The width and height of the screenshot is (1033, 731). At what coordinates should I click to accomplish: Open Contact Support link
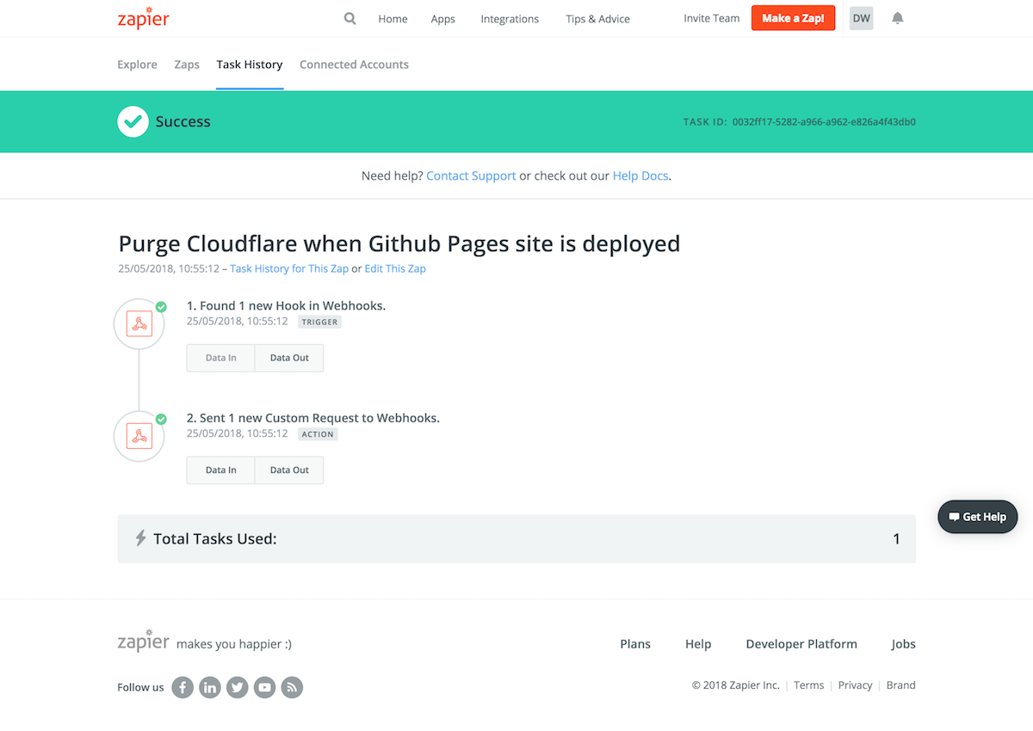tap(471, 175)
